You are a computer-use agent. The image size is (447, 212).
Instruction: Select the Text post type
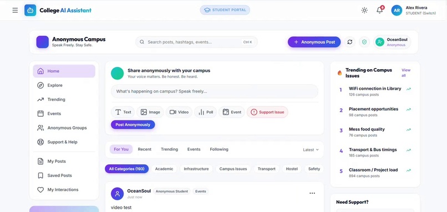[123, 112]
